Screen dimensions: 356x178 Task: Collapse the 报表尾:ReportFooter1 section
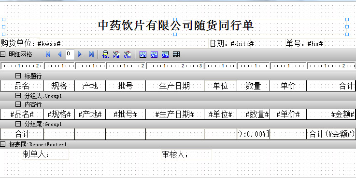pyautogui.click(x=3, y=144)
